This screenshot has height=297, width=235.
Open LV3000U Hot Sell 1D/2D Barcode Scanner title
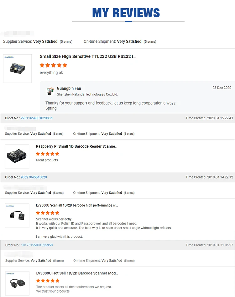77,273
